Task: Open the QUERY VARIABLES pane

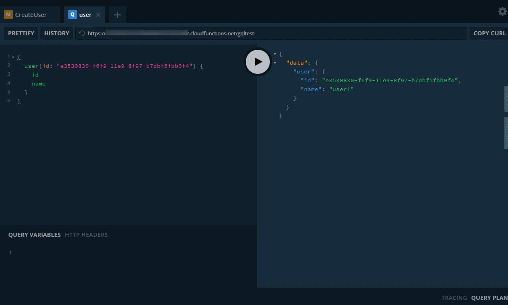Action: 34,235
